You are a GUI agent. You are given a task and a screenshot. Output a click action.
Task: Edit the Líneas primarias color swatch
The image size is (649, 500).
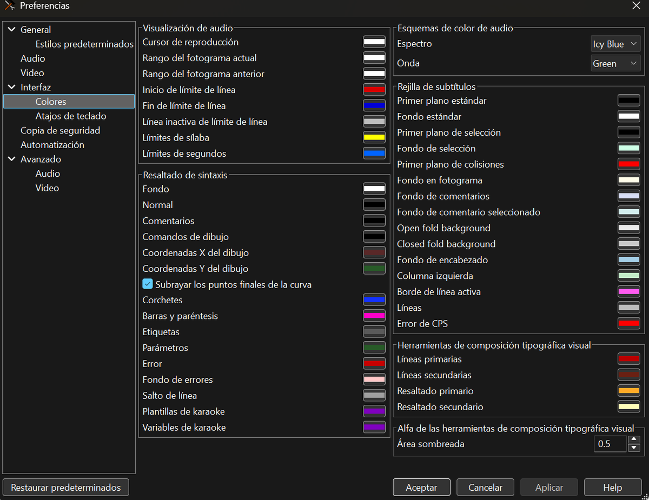pos(629,359)
